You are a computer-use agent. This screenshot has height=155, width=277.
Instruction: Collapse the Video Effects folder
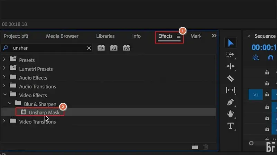4,95
